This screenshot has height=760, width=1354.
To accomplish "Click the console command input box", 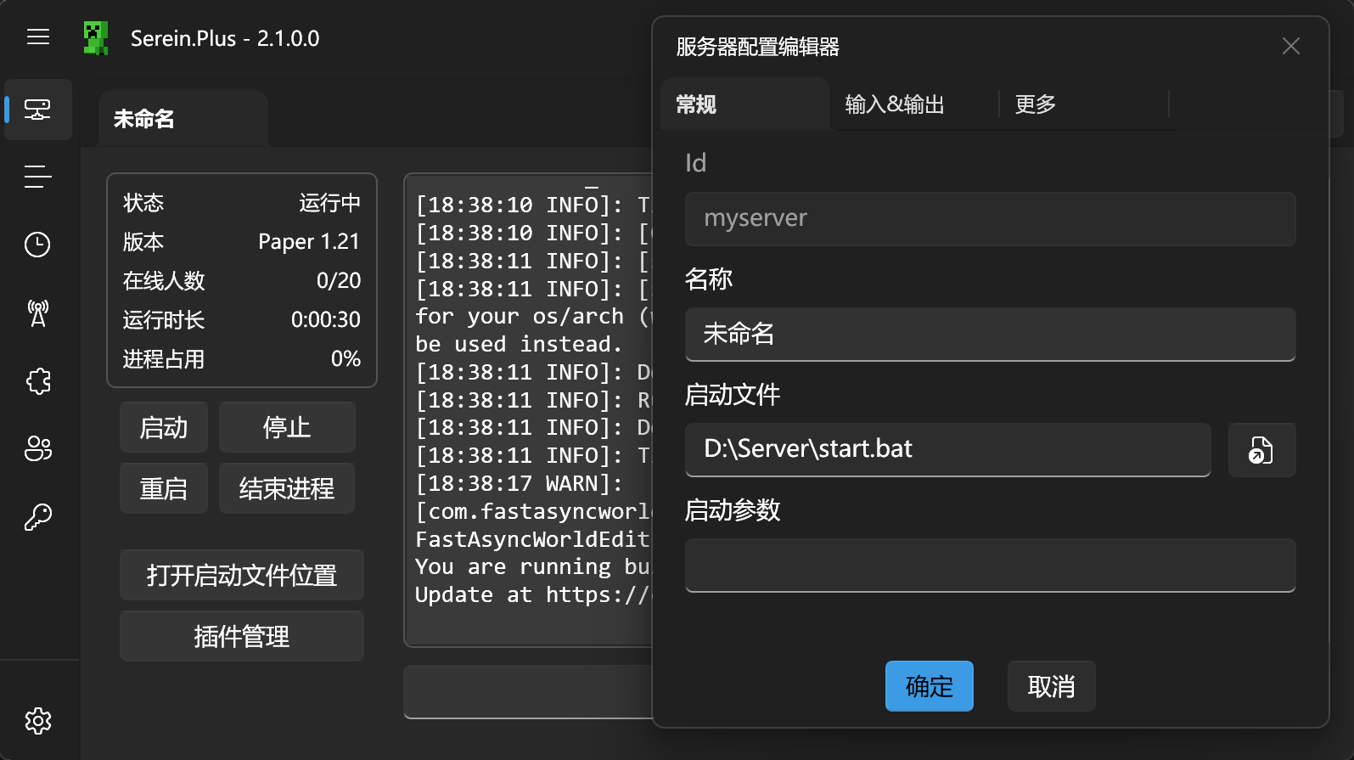I will pos(528,691).
